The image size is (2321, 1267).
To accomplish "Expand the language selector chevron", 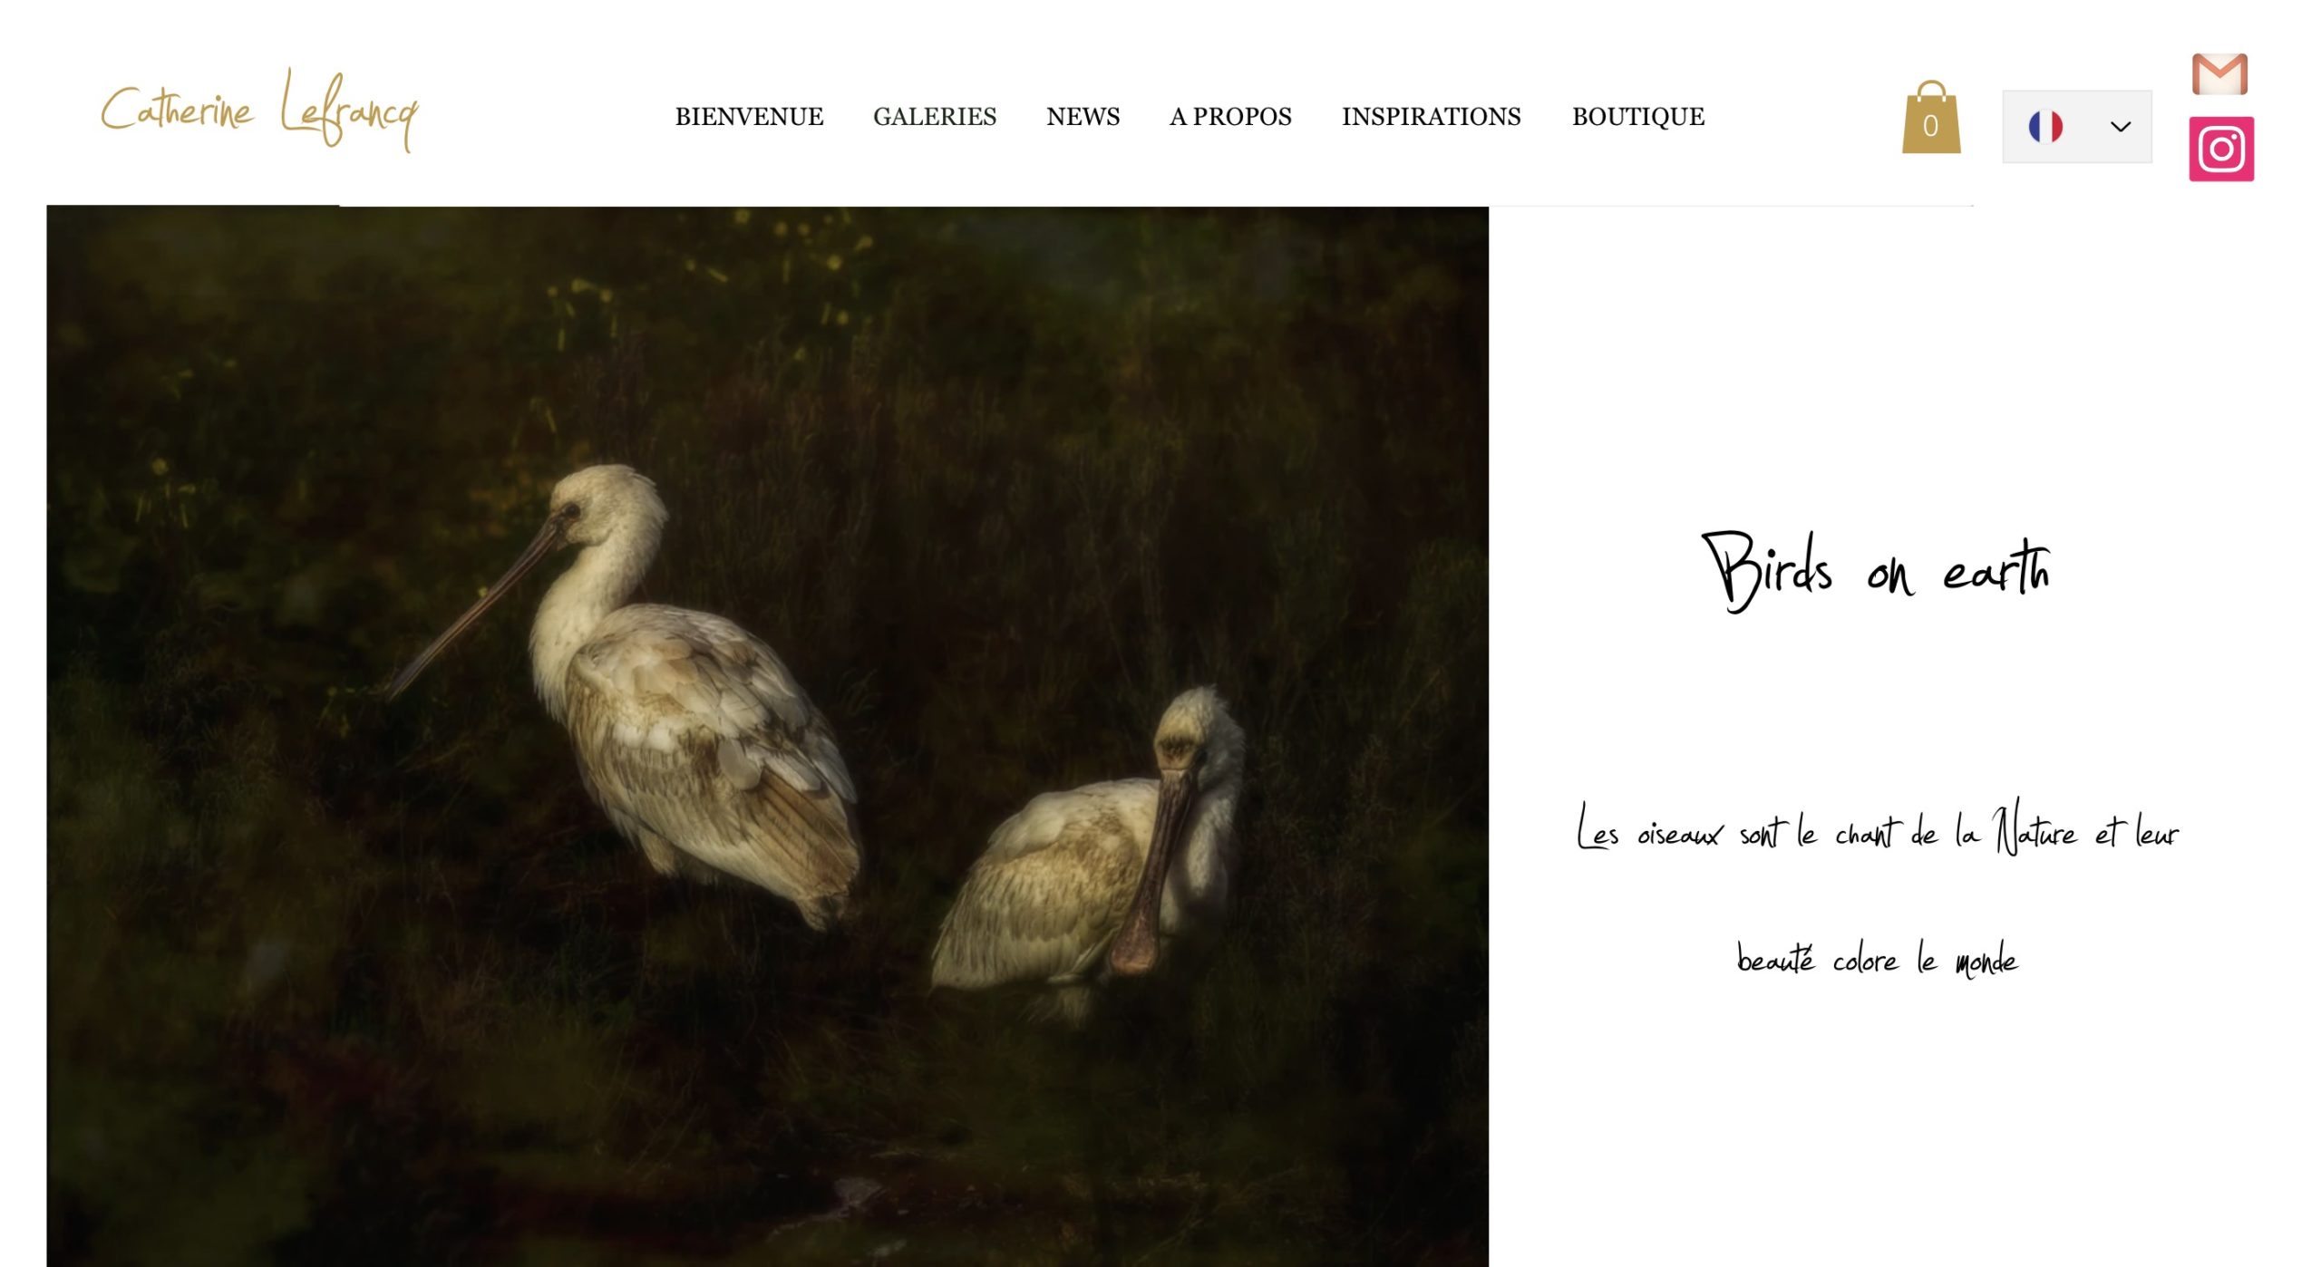I will point(2121,127).
